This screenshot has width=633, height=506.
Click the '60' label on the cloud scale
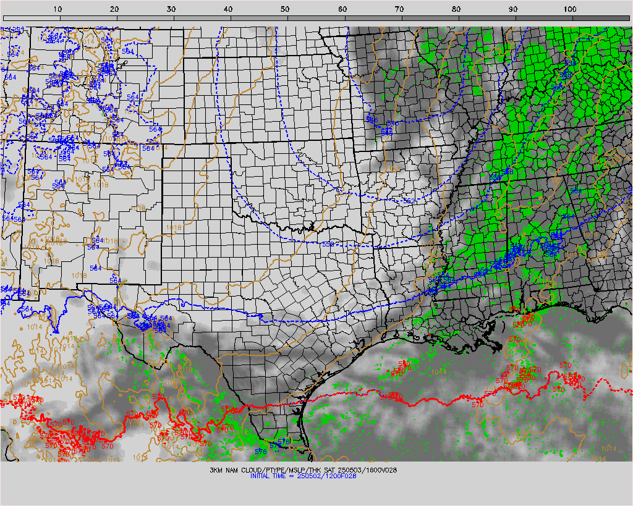[x=342, y=9]
